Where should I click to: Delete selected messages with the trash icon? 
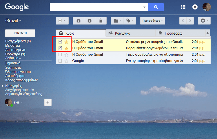(x=101, y=21)
